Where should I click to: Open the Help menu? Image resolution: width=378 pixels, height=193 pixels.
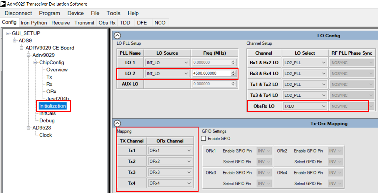[133, 13]
